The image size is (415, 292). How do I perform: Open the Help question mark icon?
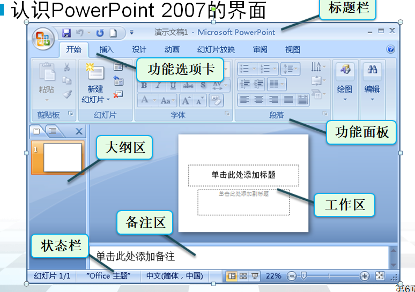coord(390,49)
